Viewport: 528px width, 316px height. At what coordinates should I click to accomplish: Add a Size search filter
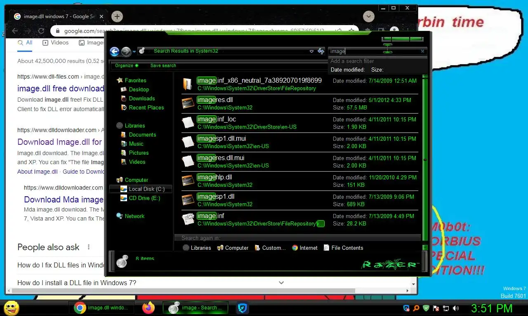pyautogui.click(x=377, y=70)
